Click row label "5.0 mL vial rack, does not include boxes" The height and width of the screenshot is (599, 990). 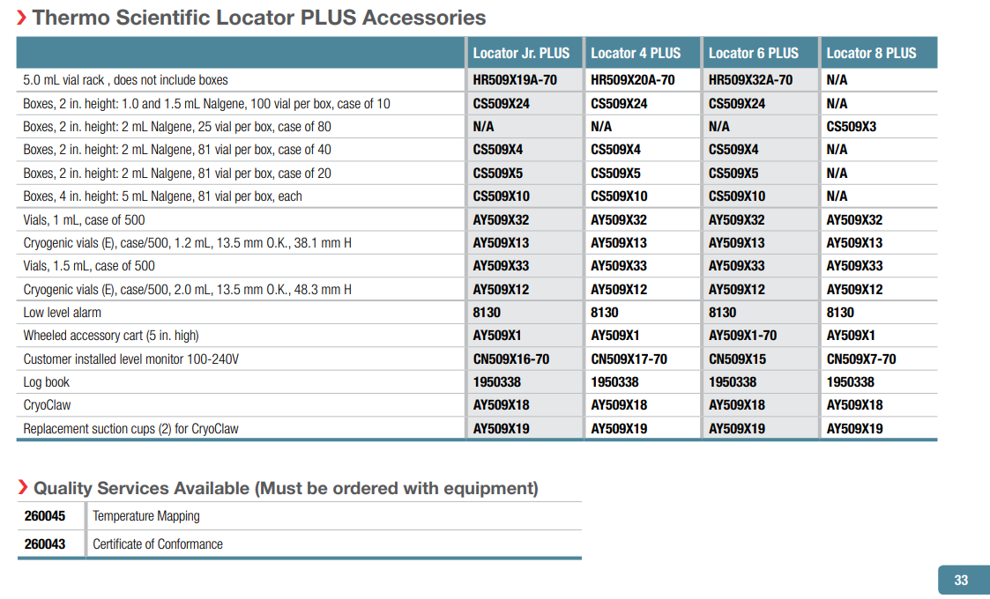pos(126,80)
